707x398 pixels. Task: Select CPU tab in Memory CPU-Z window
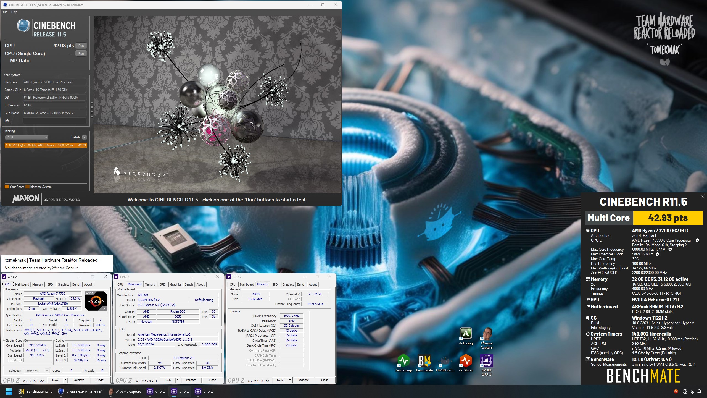tap(233, 284)
